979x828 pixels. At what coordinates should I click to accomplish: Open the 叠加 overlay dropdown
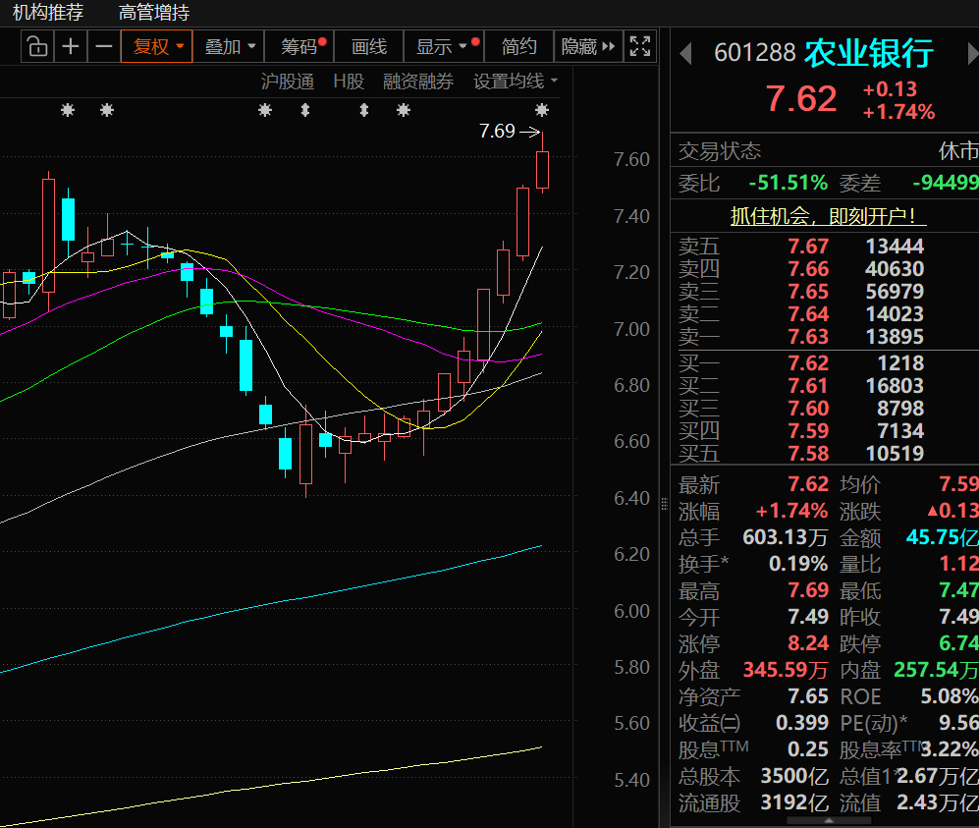click(x=230, y=46)
